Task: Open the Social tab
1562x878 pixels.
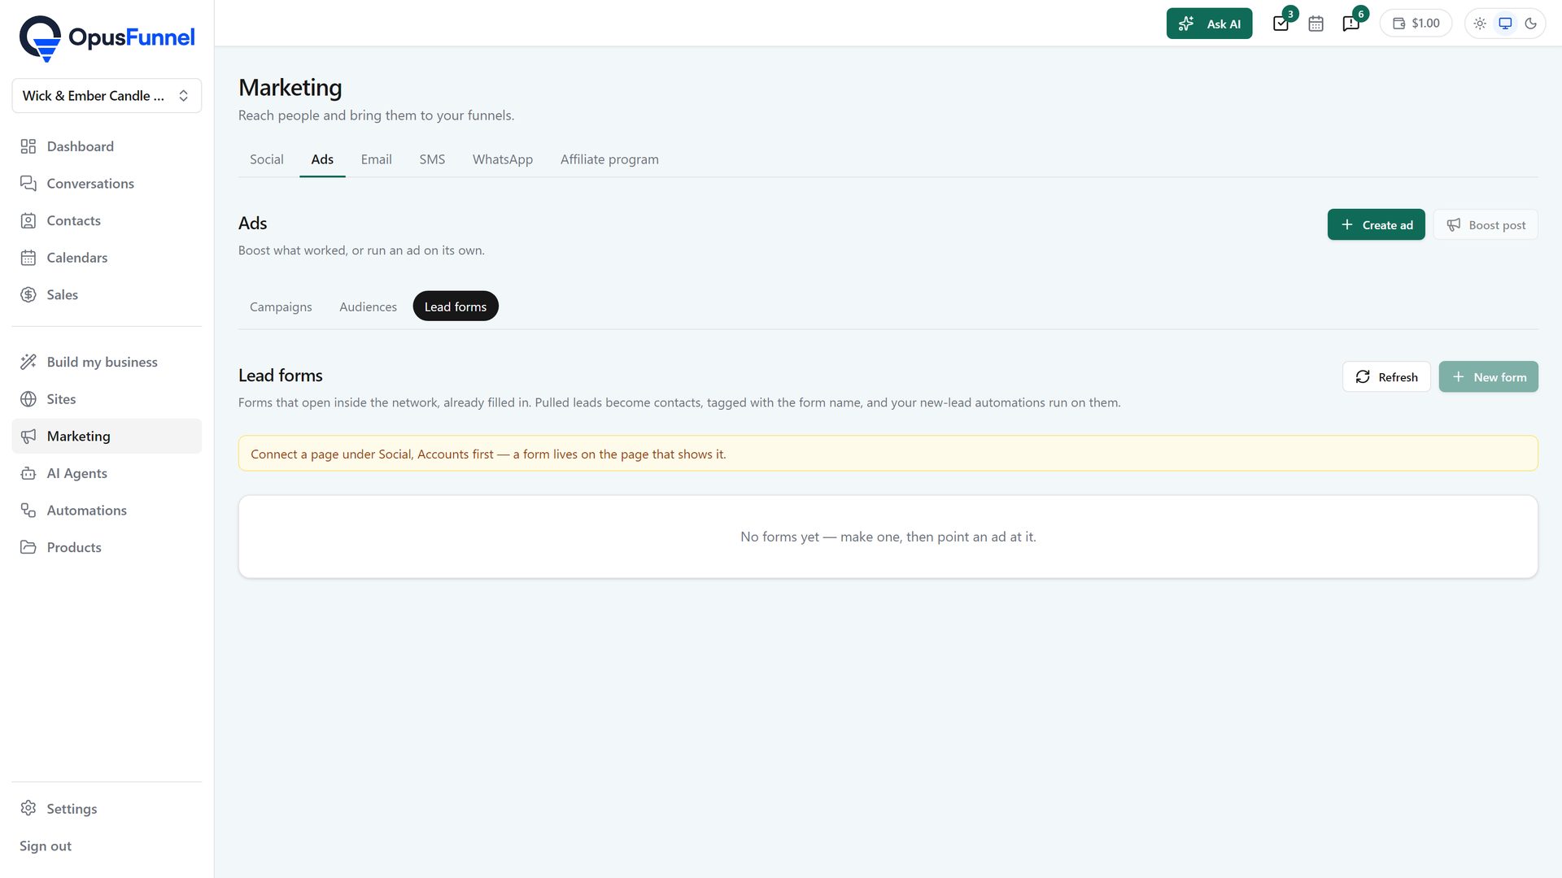Action: pyautogui.click(x=267, y=159)
